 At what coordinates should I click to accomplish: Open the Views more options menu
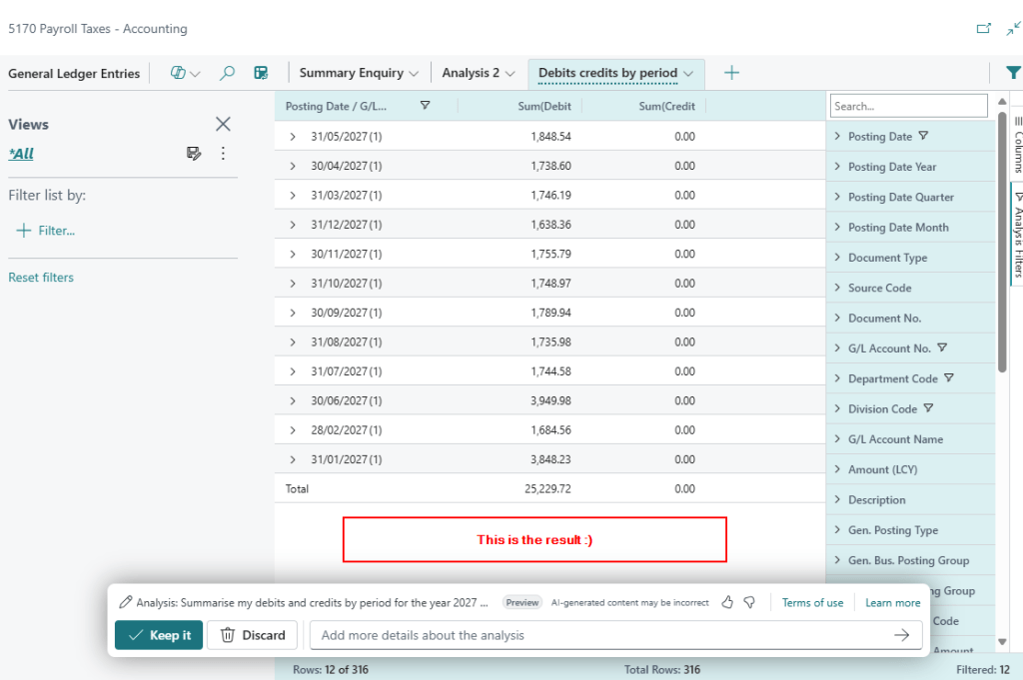tap(223, 153)
